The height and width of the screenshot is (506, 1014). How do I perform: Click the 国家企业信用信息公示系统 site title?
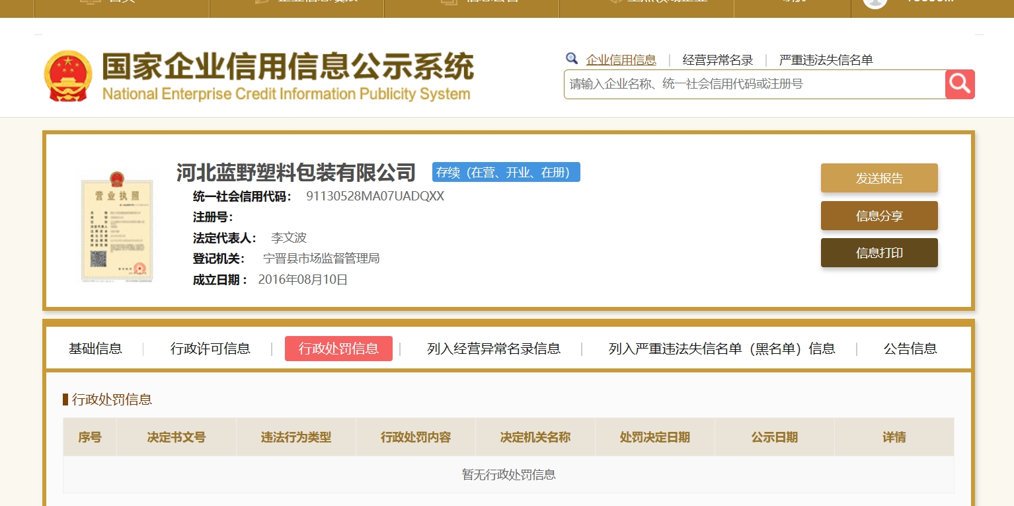point(288,67)
